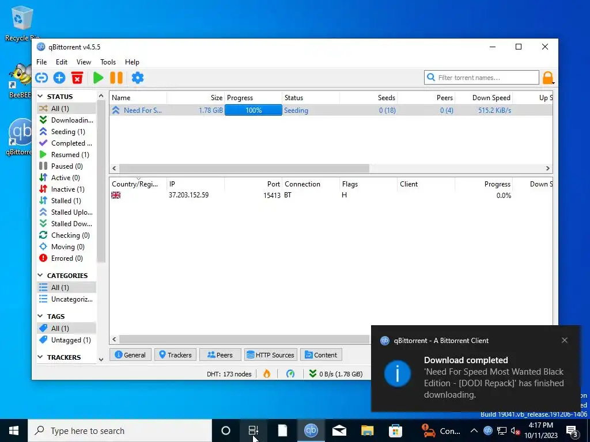Select the Downloading status filter

click(66, 120)
